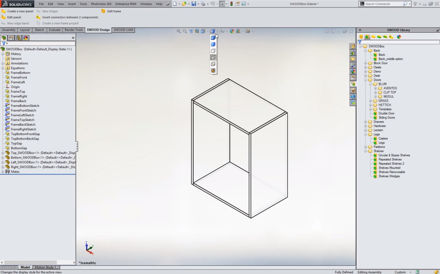
Task: Select Hidden Lines Visible display option
Action: tap(213, 57)
